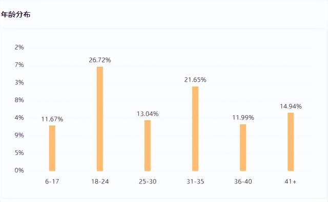Click the 41+ x-axis label

[291, 182]
